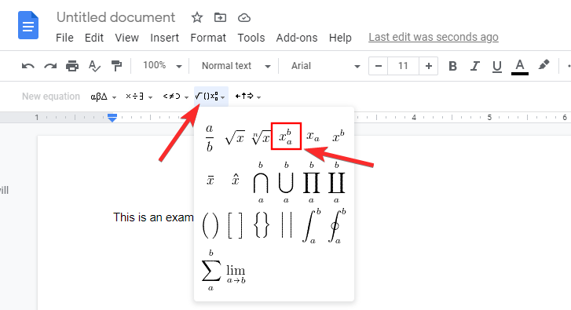Open the Add-ons menu
Screen dimensions: 571x310
point(296,38)
